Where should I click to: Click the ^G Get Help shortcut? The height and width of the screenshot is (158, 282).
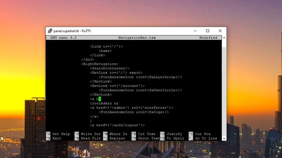(58, 134)
